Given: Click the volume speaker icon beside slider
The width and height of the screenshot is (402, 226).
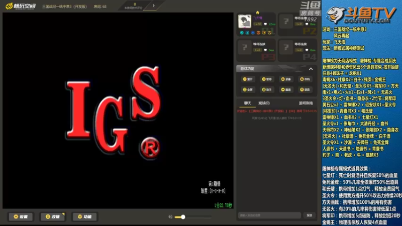Looking at the screenshot, I should pyautogui.click(x=170, y=217).
